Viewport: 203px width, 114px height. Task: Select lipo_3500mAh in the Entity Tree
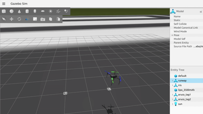(186, 90)
